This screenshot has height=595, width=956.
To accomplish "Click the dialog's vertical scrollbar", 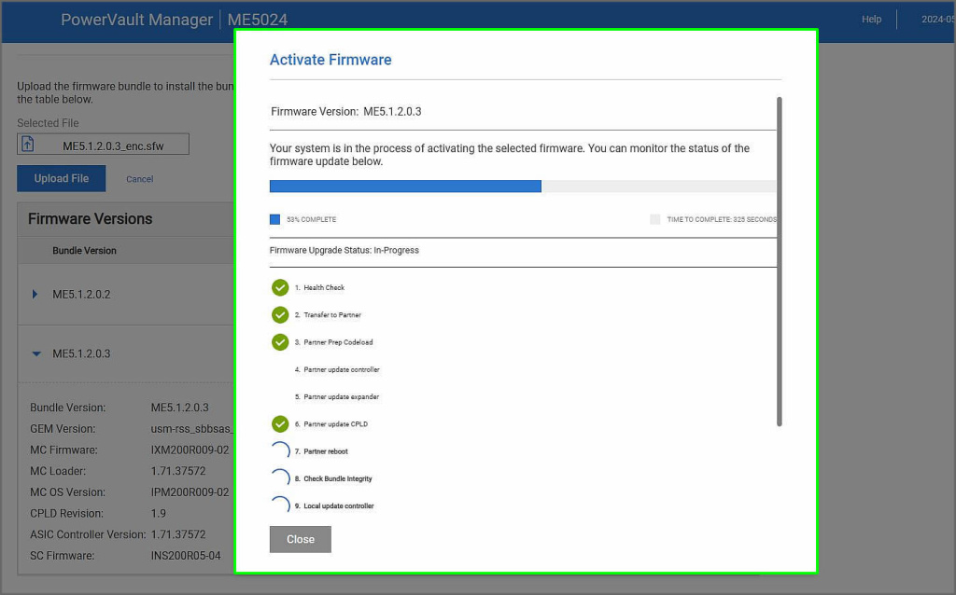I will (779, 261).
